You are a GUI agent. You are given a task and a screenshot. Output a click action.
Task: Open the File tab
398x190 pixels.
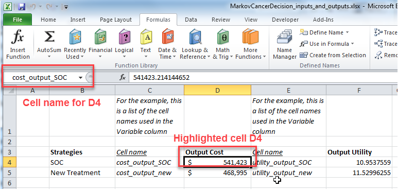point(18,20)
